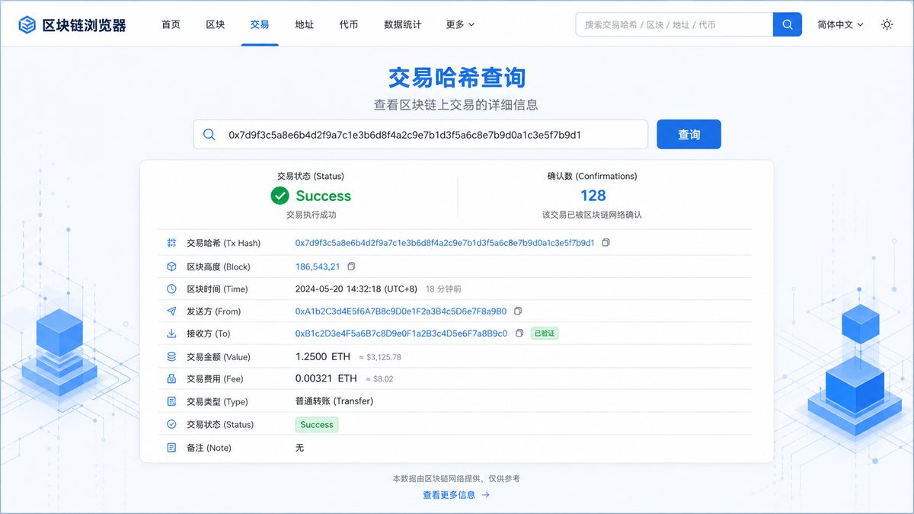Viewport: 914px width, 514px height.
Task: Copy the block height with copy icon
Action: 351,267
